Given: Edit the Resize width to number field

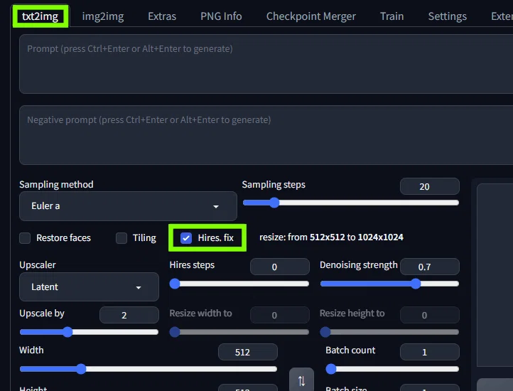Looking at the screenshot, I should (280, 315).
